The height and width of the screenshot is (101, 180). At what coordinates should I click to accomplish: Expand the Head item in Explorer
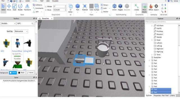click(x=152, y=40)
